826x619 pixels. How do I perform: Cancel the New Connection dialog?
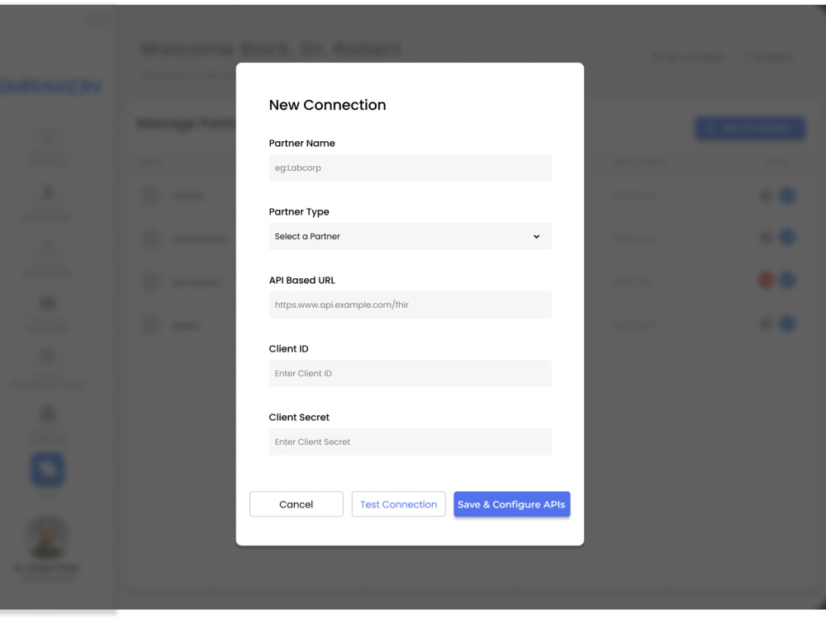coord(296,504)
